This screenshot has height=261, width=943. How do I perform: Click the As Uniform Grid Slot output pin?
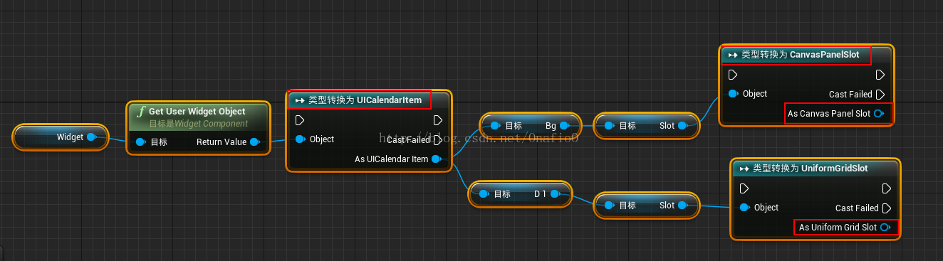coord(885,228)
